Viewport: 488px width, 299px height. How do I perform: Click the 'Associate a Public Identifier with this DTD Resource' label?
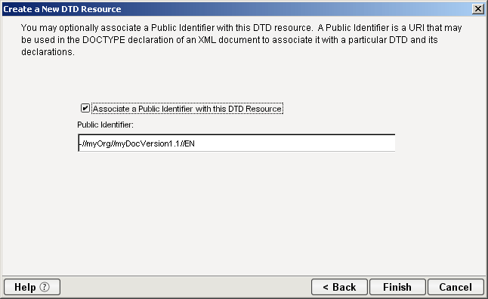coord(187,109)
